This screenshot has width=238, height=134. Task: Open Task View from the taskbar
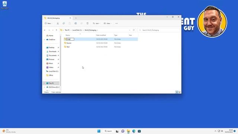coord(117,131)
